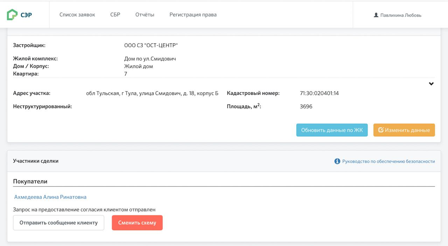Click the Обновить данные по ЖК button
Image resolution: width=448 pixels, height=246 pixels.
pos(332,130)
